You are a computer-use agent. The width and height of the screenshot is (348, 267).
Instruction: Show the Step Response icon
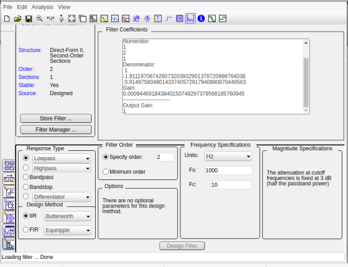pos(168,19)
